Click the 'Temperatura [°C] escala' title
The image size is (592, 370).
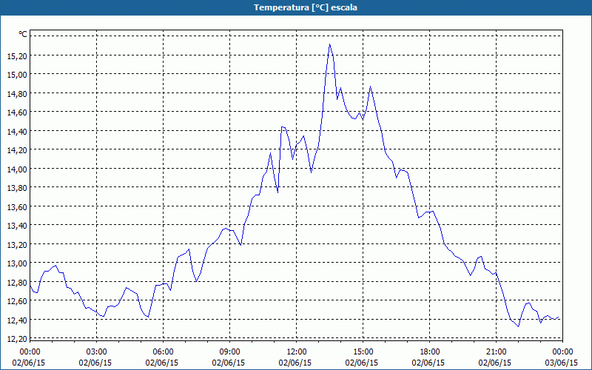306,7
